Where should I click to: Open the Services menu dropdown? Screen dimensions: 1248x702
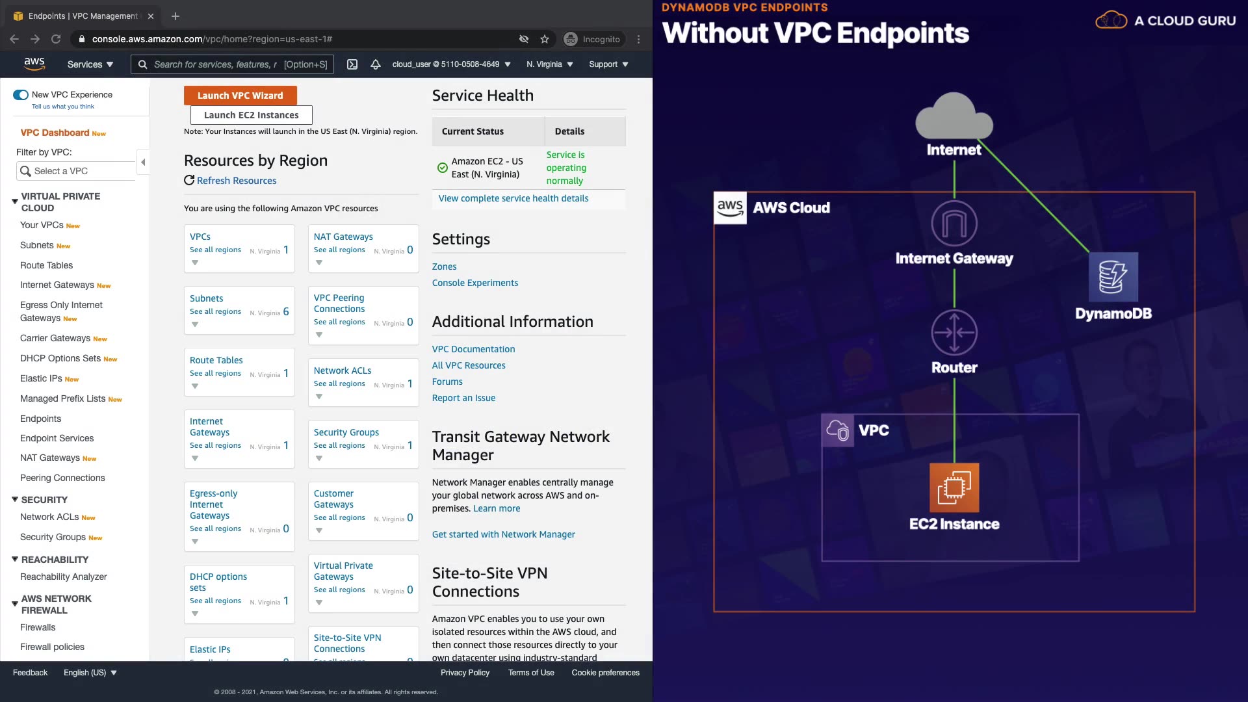click(x=90, y=64)
